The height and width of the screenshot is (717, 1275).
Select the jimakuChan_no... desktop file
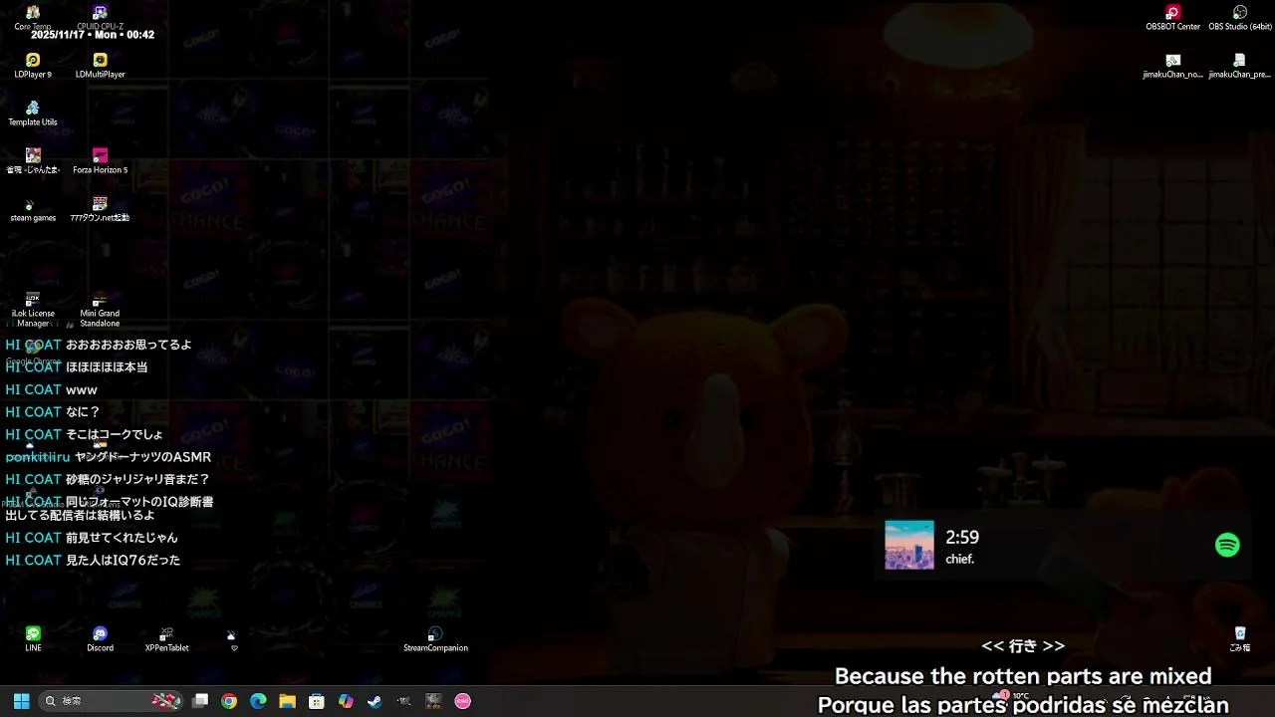[1173, 66]
